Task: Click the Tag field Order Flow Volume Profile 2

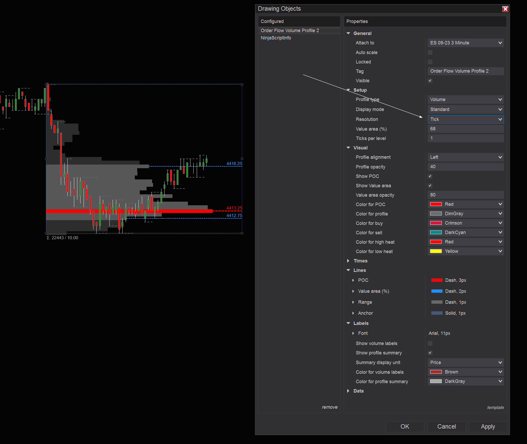Action: point(466,71)
